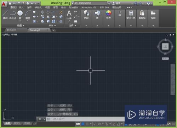Click the Save icon in quick access toolbar
Viewport: 177px width, 128px height.
pos(19,3)
